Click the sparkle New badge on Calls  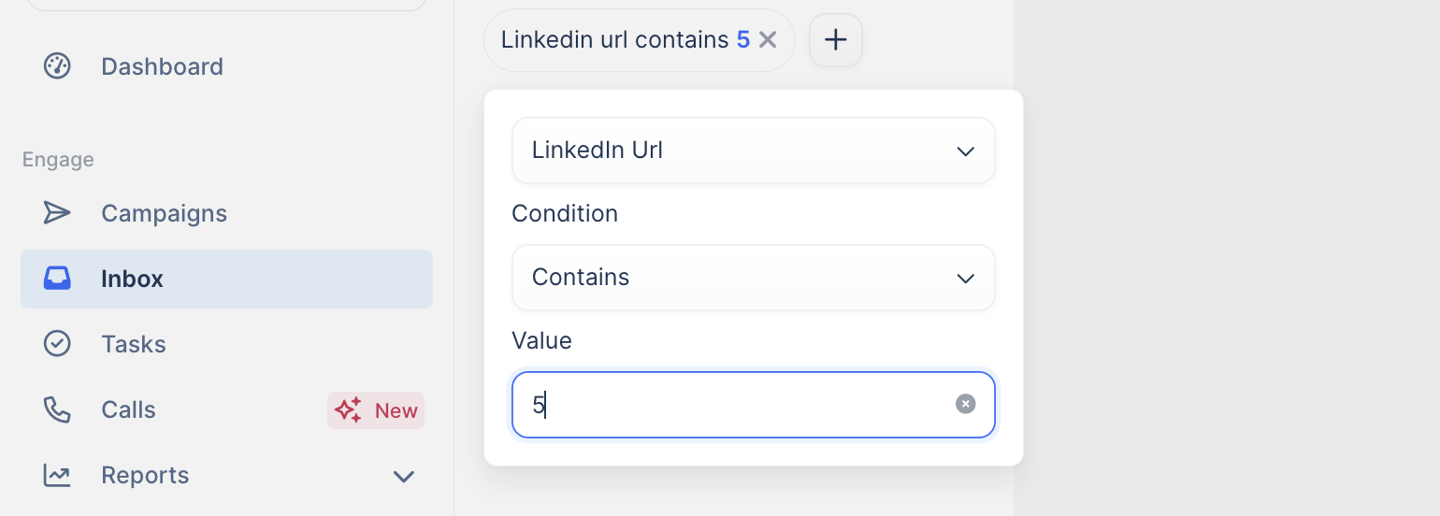point(376,410)
